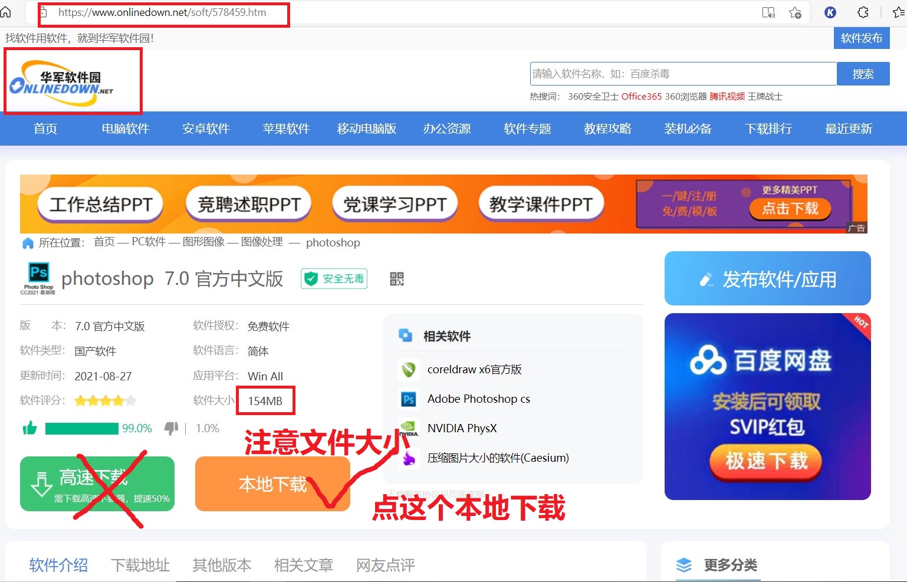907x582 pixels.
Task: Open the QR code next to the software title
Action: (397, 279)
